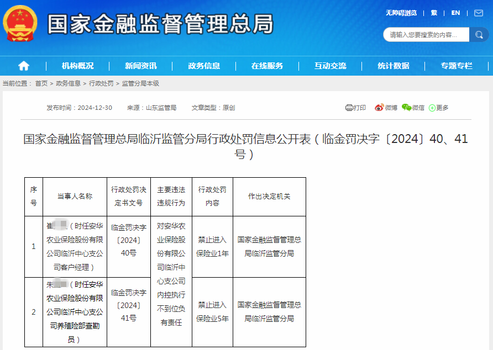Go to 行政处罚 in breadcrumb
This screenshot has width=493, height=350.
pyautogui.click(x=101, y=83)
